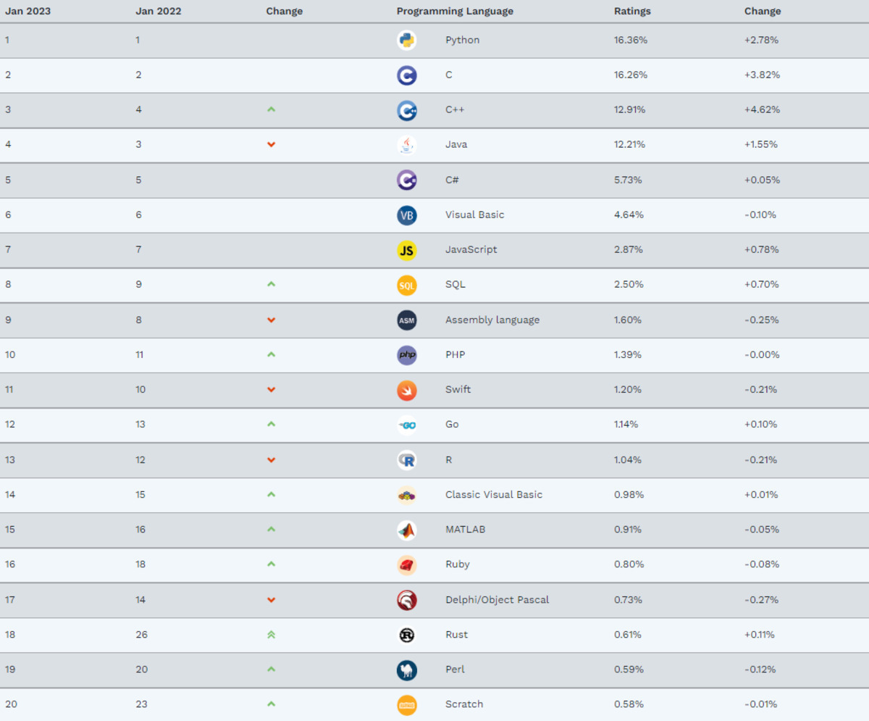
Task: Click the Jan 2023 column header
Action: 28,11
